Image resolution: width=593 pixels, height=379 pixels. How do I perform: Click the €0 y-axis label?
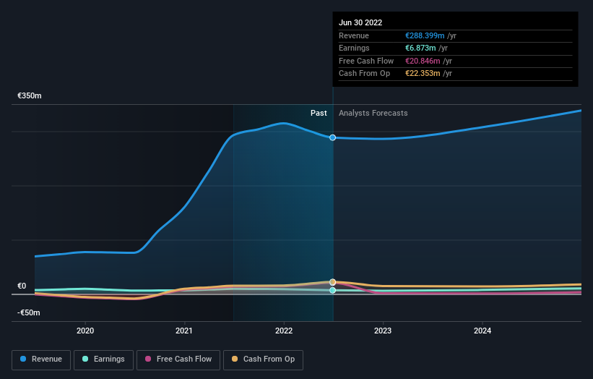pyautogui.click(x=22, y=286)
